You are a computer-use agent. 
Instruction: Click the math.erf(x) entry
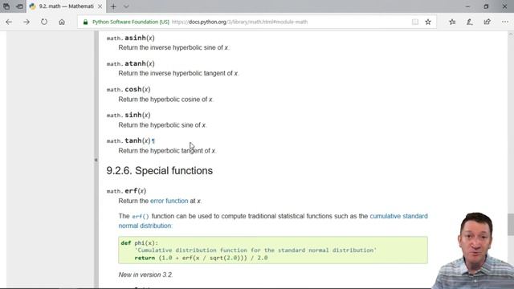pyautogui.click(x=126, y=191)
